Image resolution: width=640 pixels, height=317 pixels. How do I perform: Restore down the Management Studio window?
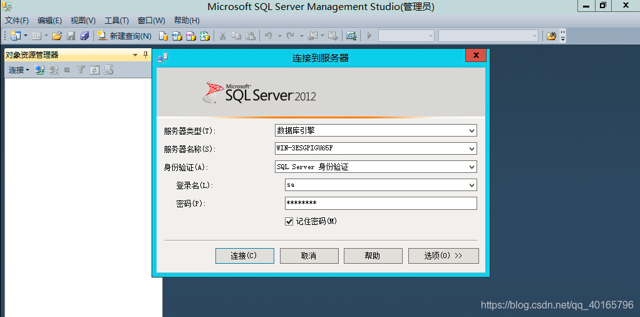tap(603, 6)
